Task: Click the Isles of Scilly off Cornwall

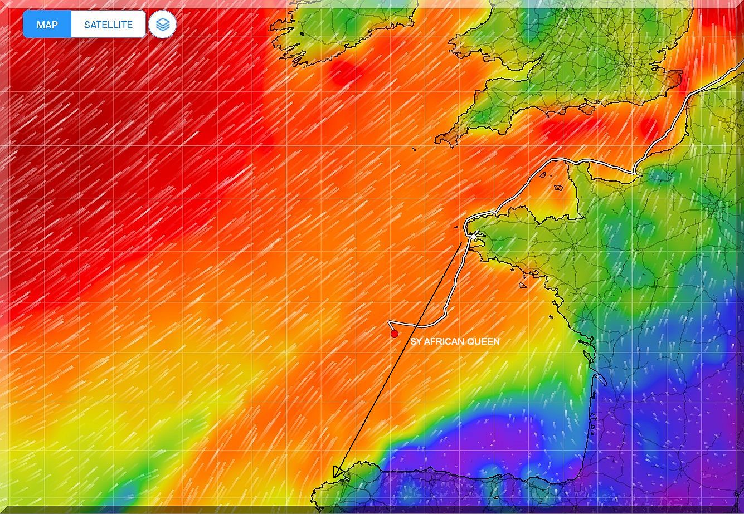Action: pyautogui.click(x=414, y=149)
